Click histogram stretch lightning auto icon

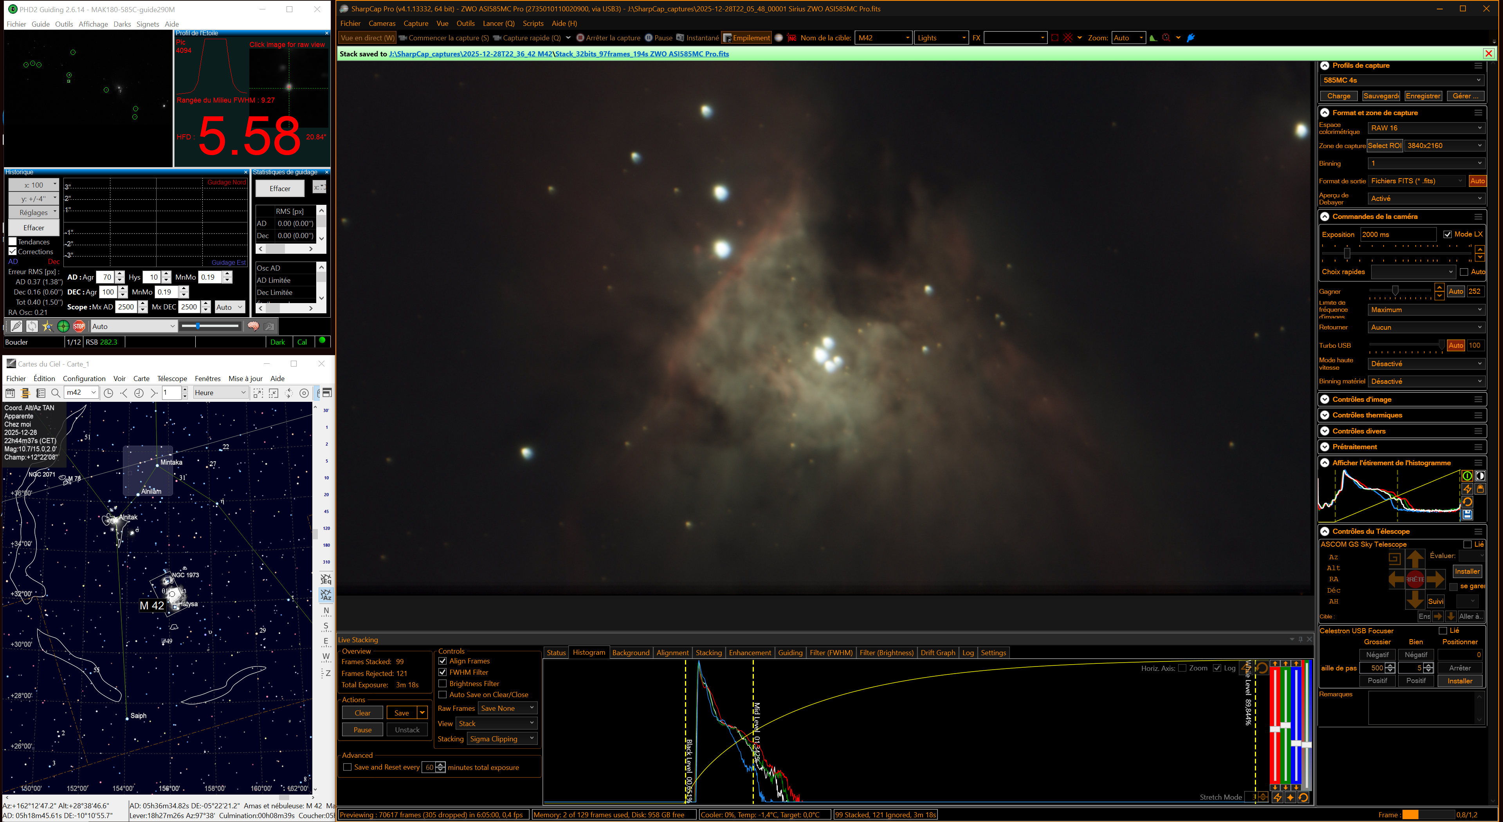click(1467, 489)
